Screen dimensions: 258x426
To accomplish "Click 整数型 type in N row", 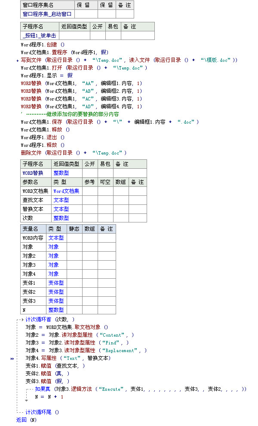I will tap(56, 310).
